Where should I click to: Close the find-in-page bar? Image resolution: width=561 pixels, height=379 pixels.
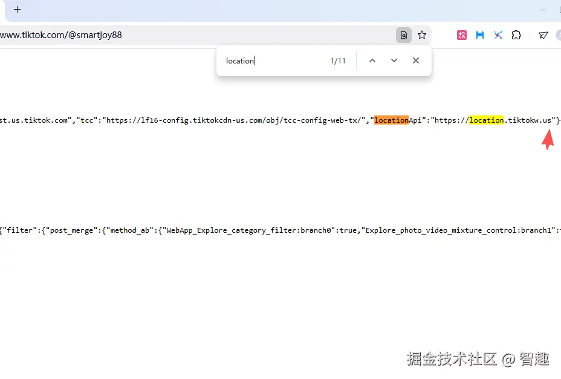[x=415, y=60]
